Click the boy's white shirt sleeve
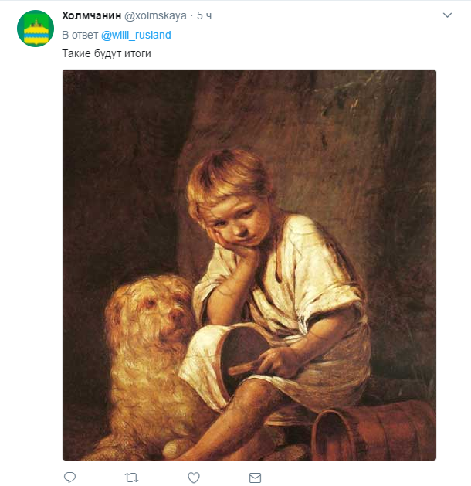The image size is (471, 486). tap(328, 297)
